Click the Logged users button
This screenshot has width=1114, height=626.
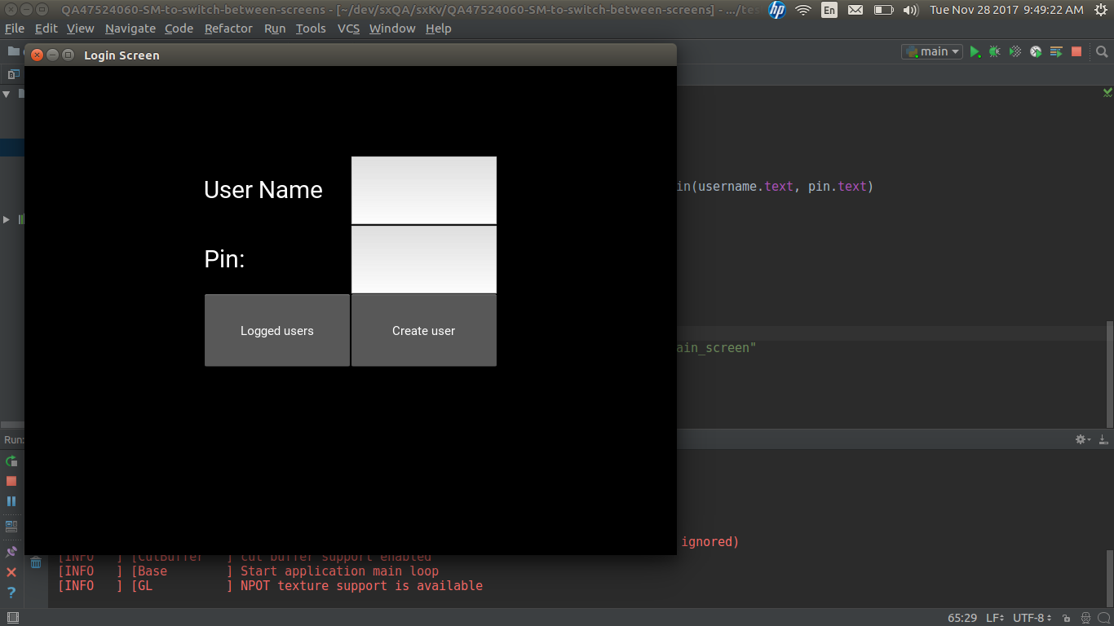coord(277,331)
